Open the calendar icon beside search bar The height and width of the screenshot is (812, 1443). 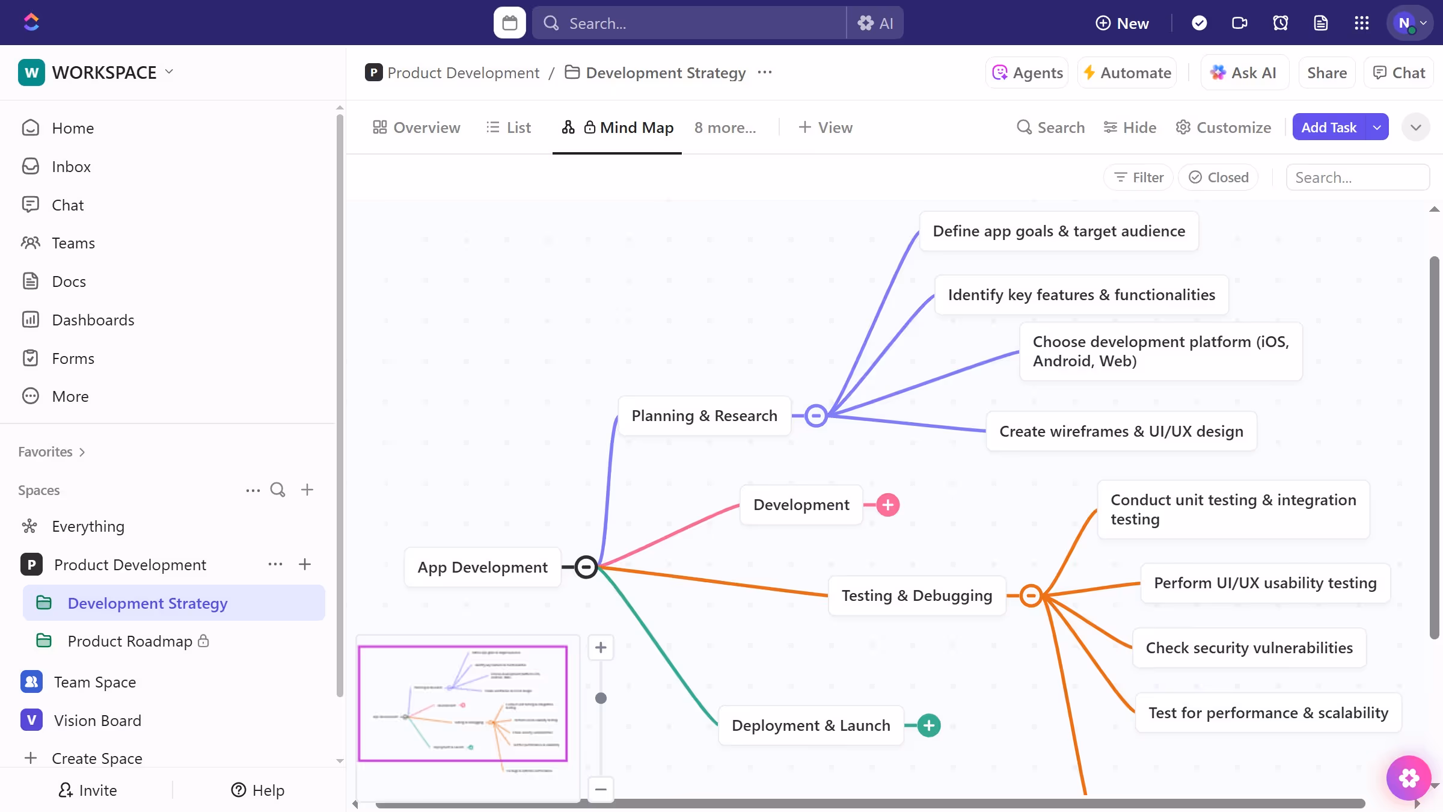(509, 23)
